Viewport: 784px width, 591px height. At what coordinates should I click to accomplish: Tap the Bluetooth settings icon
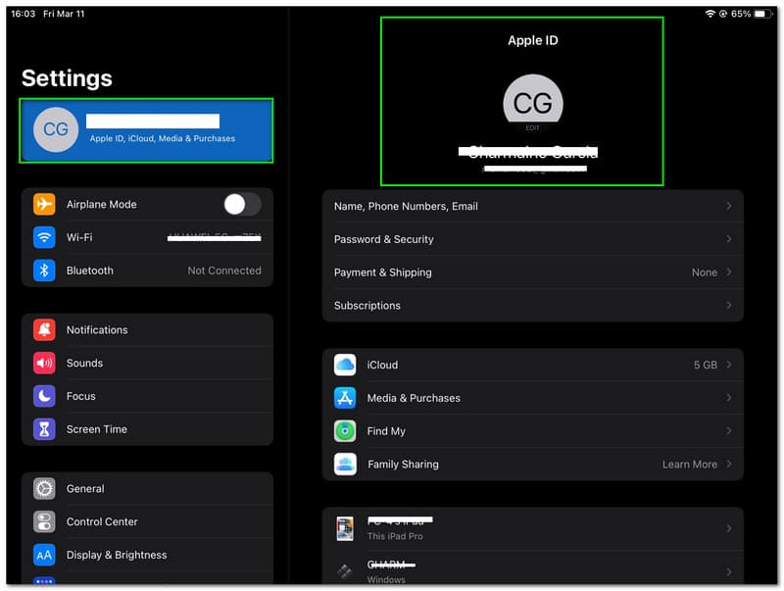(x=44, y=271)
